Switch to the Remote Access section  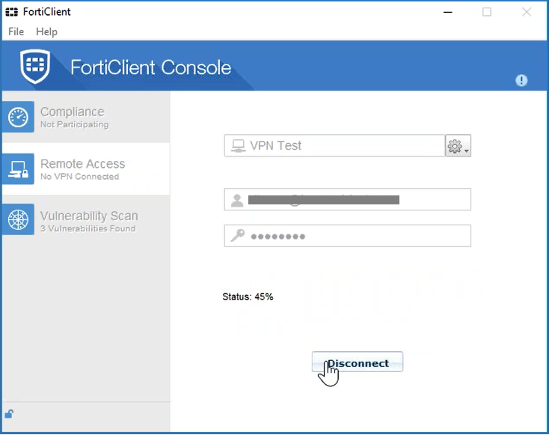tap(83, 164)
